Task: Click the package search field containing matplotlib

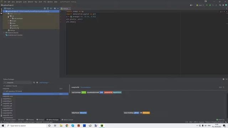Action: [17, 82]
